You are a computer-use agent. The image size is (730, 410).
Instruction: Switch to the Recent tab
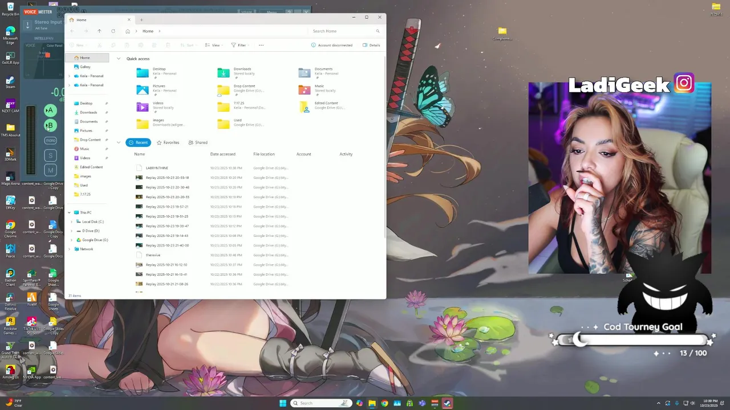click(x=139, y=142)
